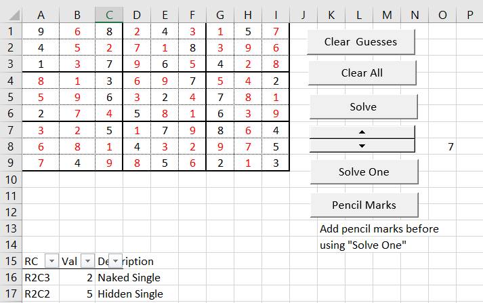The image size is (483, 303).
Task: Select column C header
Action: pyautogui.click(x=109, y=15)
